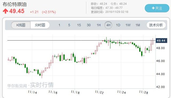Switch to 分时图 chart view
Screen dimensions: 171x98
[x=40, y=25]
